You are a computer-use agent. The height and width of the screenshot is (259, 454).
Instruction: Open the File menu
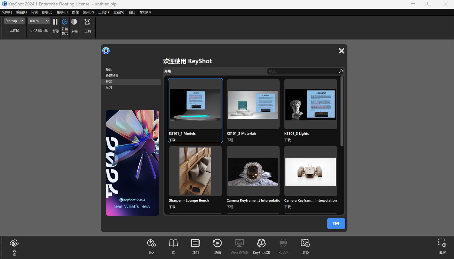pyautogui.click(x=7, y=12)
